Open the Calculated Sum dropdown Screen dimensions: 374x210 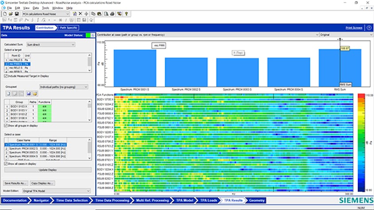[51, 44]
